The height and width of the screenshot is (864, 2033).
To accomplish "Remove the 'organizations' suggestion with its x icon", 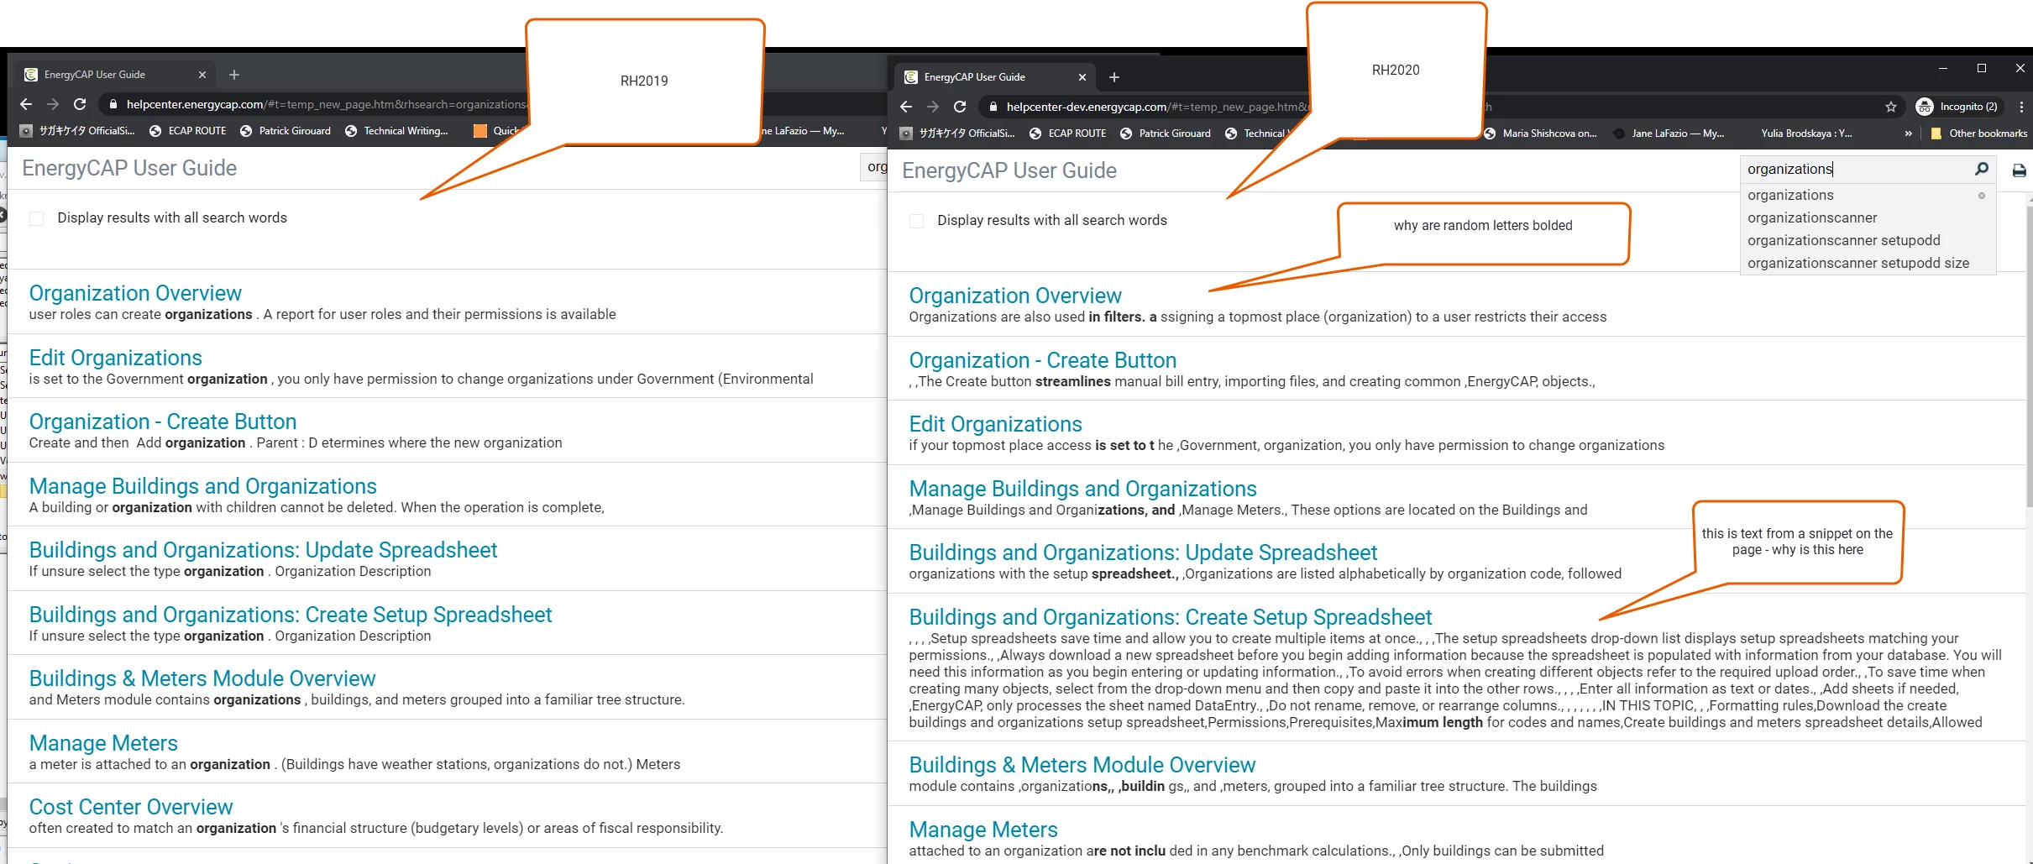I will coord(1982,196).
